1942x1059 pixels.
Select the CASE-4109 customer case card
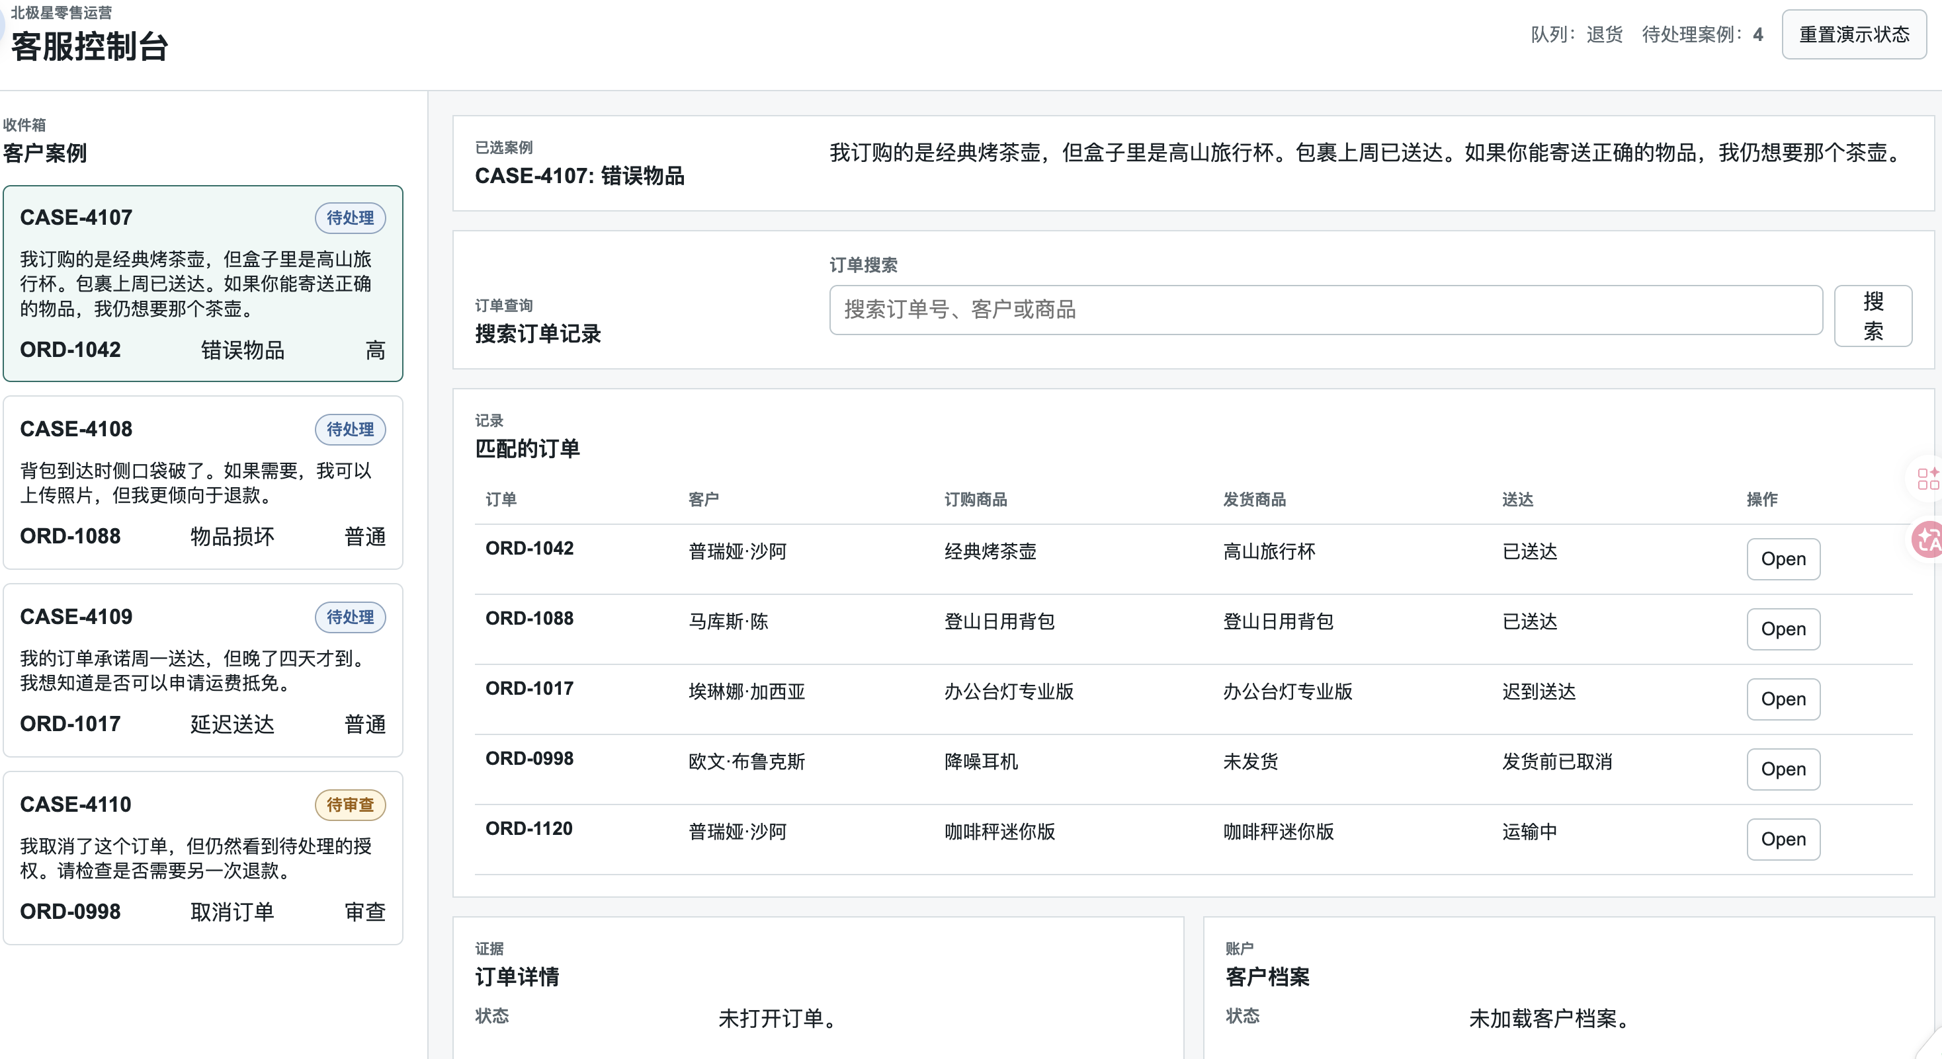(203, 670)
